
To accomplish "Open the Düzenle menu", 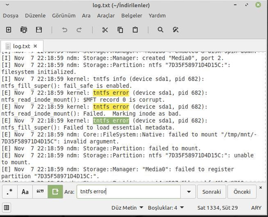I will (x=35, y=16).
